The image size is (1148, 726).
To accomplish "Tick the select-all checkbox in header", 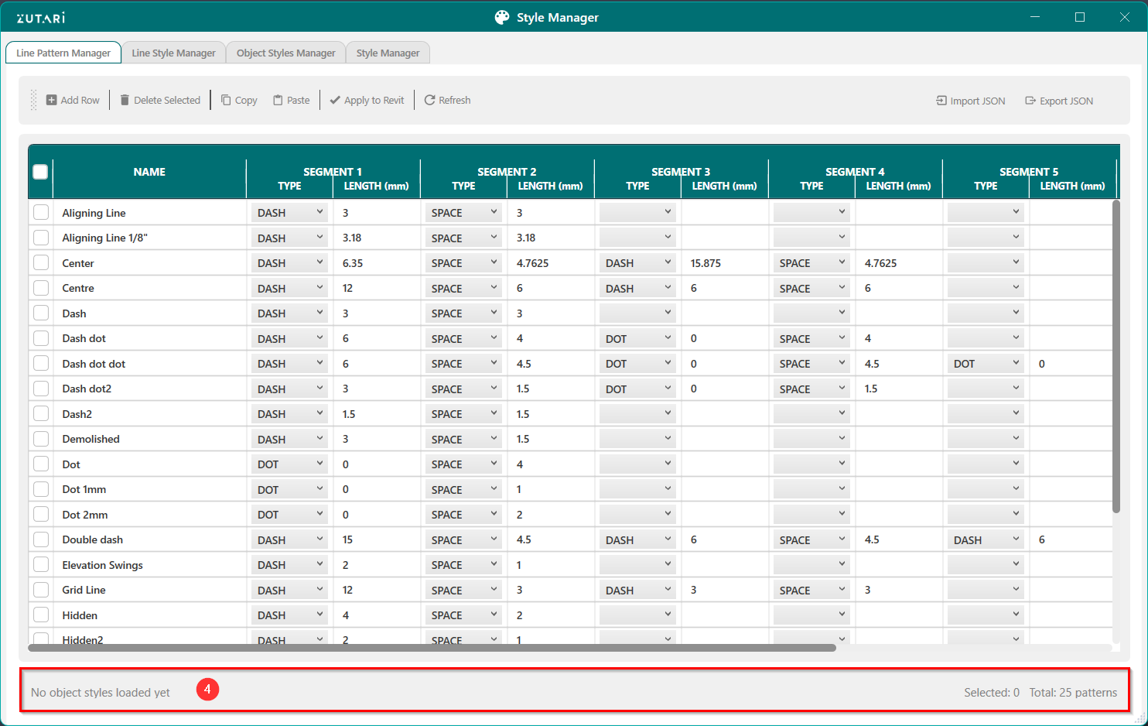I will (x=41, y=172).
